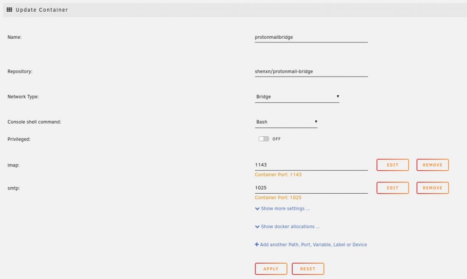467x279 pixels.
Task: Expand Show docker allocations
Action: point(287,227)
